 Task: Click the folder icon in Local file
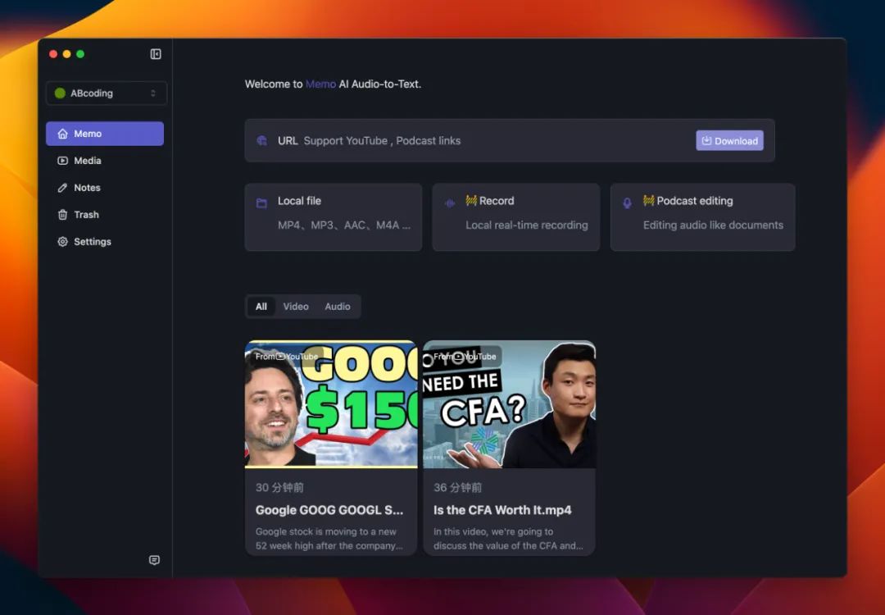coord(262,203)
